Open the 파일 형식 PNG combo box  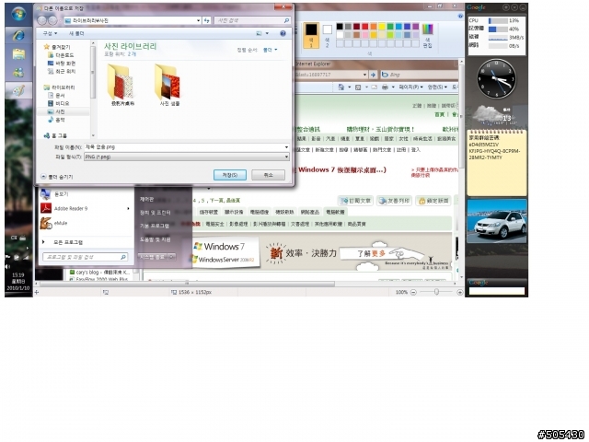pos(187,157)
